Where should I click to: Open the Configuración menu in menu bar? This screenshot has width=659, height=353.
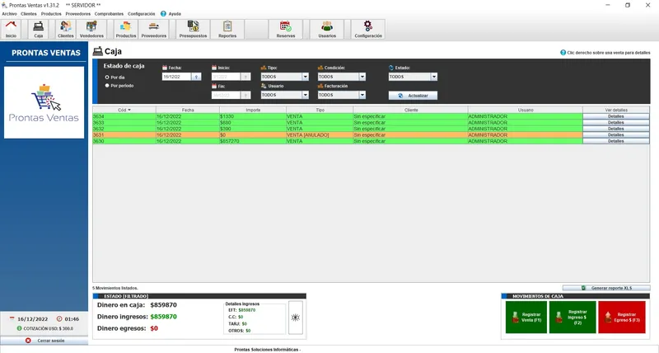pos(141,14)
